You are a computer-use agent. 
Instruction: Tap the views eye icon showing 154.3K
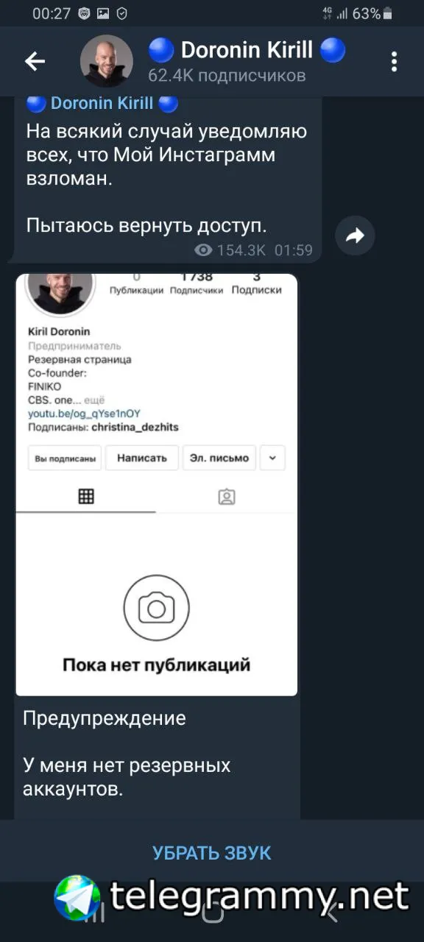203,250
